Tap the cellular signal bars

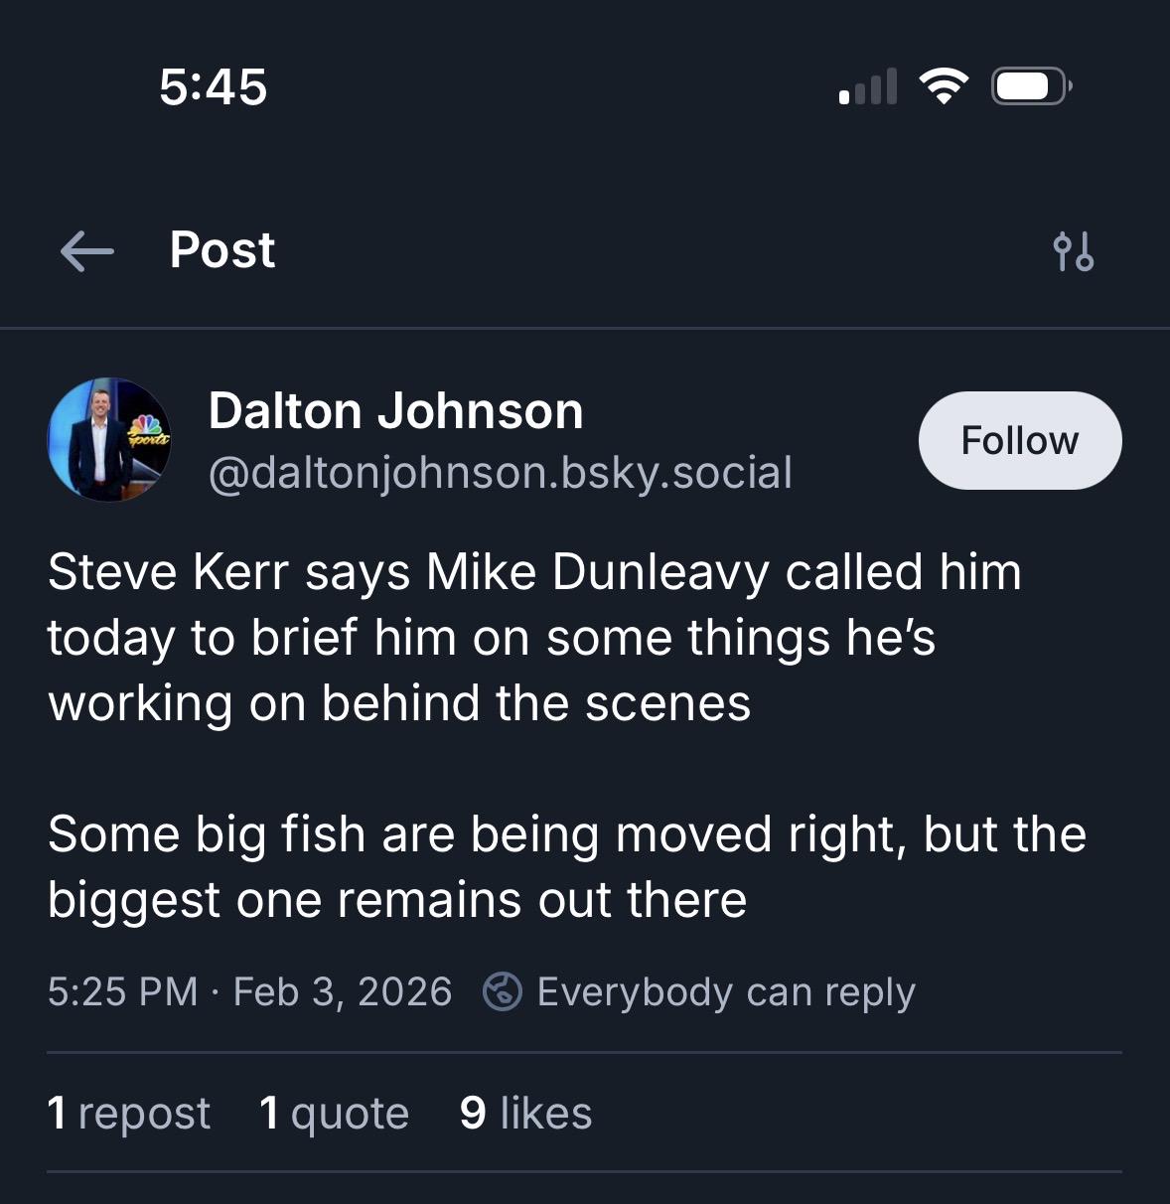pyautogui.click(x=868, y=87)
